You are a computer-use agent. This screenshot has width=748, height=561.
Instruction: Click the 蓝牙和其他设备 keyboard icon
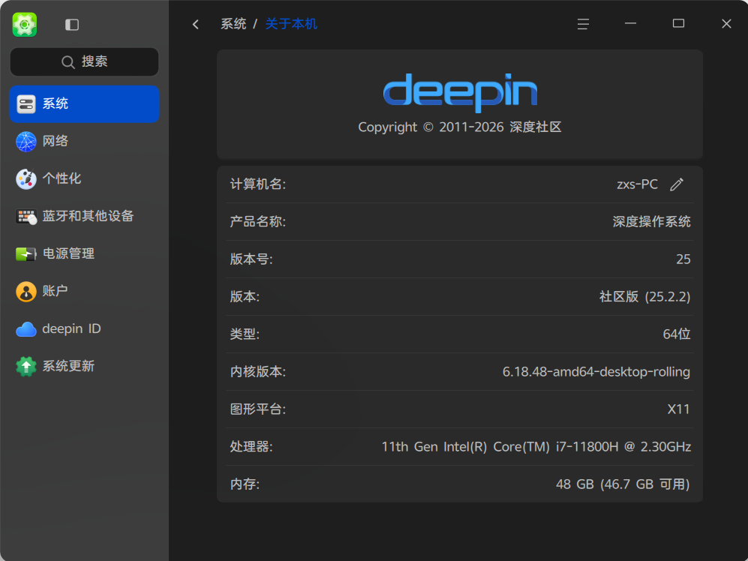tap(26, 217)
